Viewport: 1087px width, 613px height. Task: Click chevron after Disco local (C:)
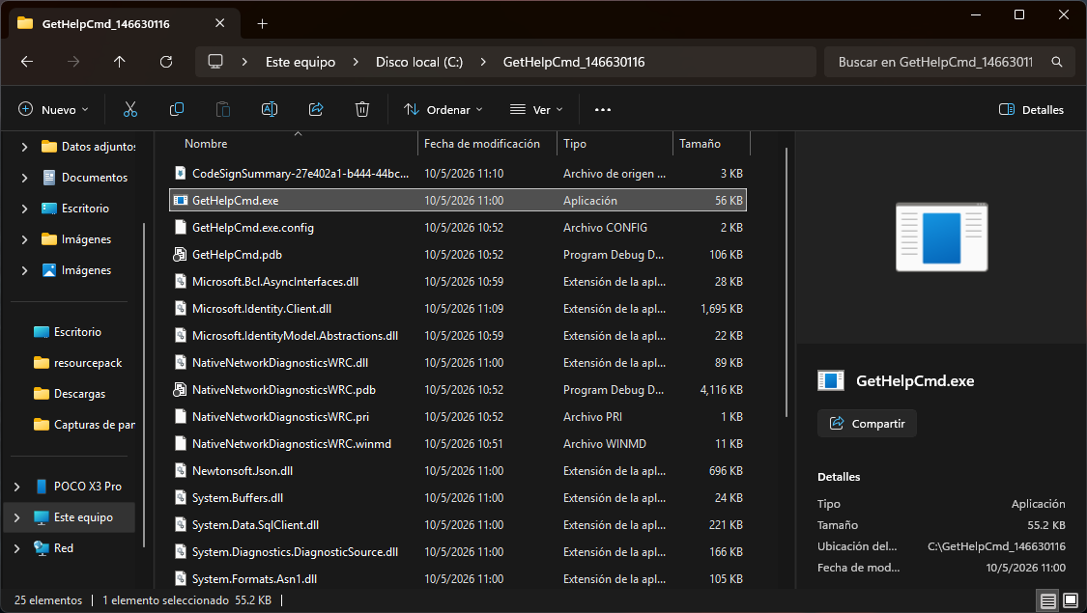pos(483,62)
